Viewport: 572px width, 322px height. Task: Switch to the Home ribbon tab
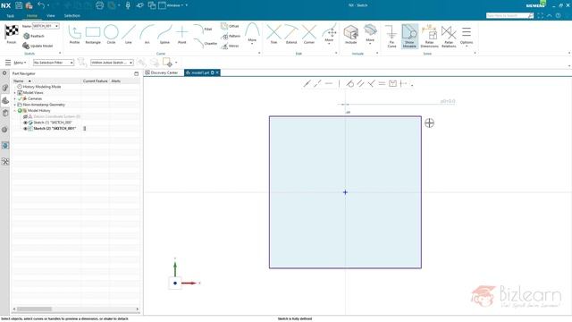click(x=32, y=16)
